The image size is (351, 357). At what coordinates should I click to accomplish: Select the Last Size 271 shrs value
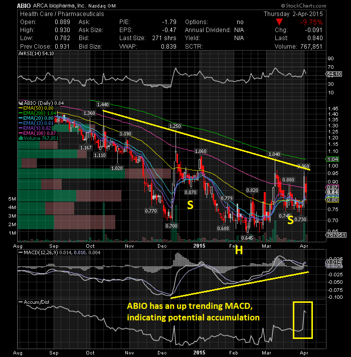point(164,38)
